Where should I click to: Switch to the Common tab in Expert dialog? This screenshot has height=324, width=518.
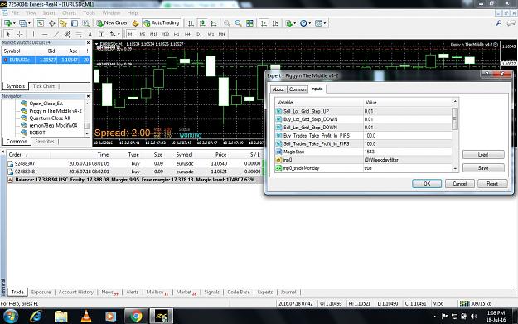[298, 89]
